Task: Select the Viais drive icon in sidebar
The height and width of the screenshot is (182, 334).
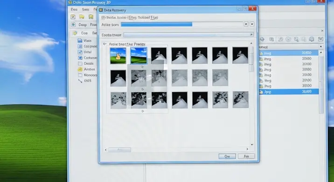Action: coord(80,40)
